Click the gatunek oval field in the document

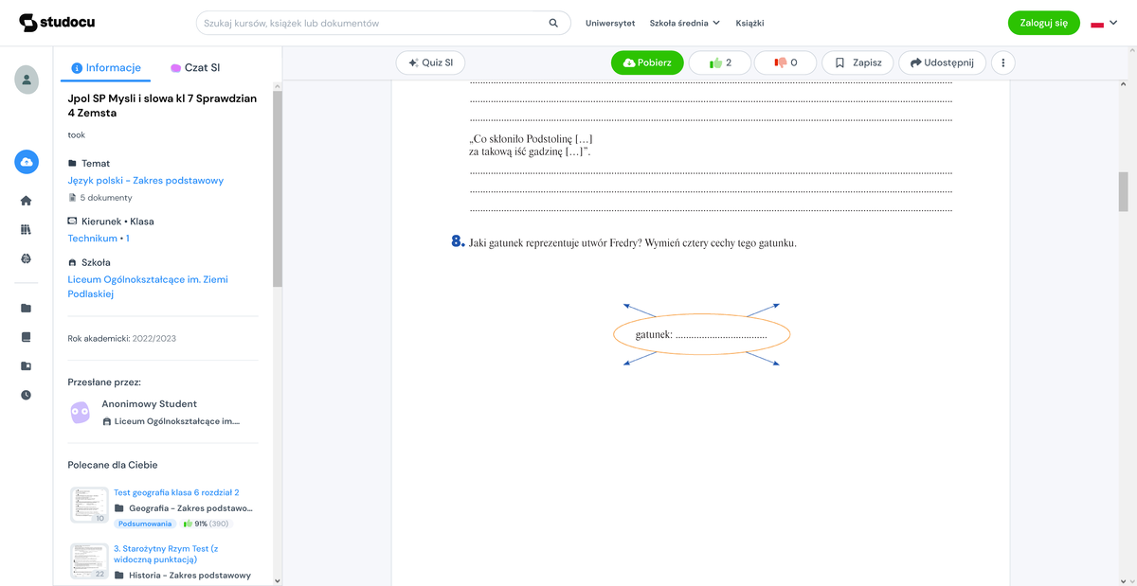click(702, 334)
